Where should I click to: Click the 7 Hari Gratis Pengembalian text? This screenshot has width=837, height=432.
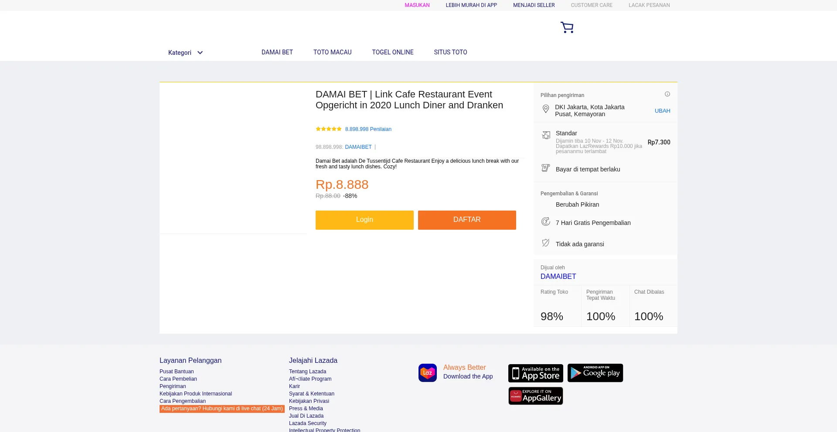point(593,223)
